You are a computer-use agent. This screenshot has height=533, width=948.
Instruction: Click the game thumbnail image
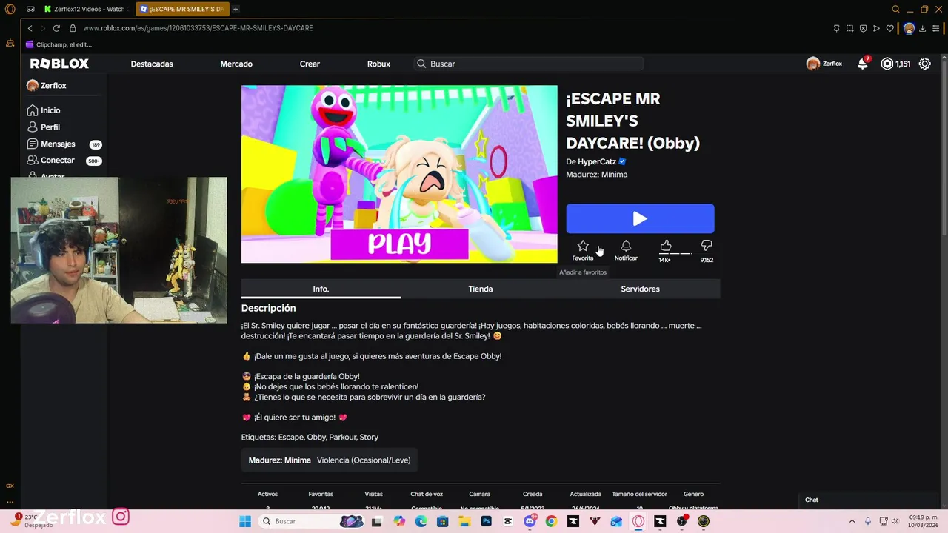point(399,174)
